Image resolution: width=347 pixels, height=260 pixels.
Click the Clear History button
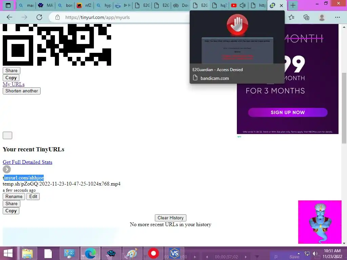click(170, 218)
